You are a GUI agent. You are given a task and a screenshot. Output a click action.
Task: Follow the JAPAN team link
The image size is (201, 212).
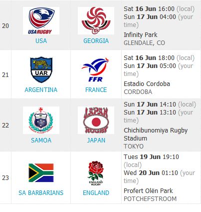coord(96,140)
